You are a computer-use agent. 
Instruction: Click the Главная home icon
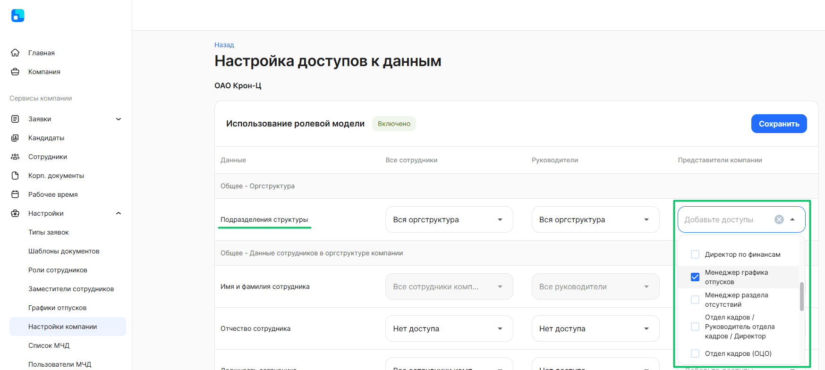click(15, 53)
